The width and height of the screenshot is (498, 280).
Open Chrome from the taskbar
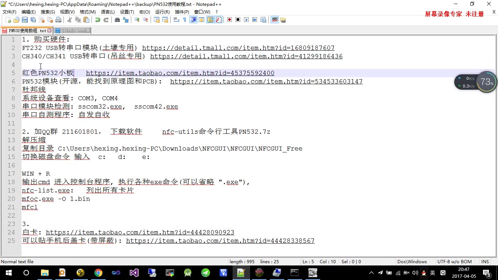coord(98,273)
